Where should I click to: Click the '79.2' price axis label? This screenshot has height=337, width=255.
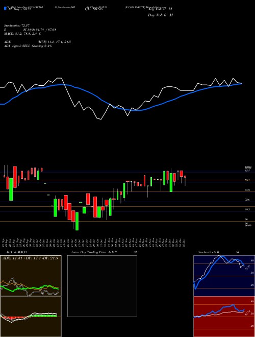[247, 180]
